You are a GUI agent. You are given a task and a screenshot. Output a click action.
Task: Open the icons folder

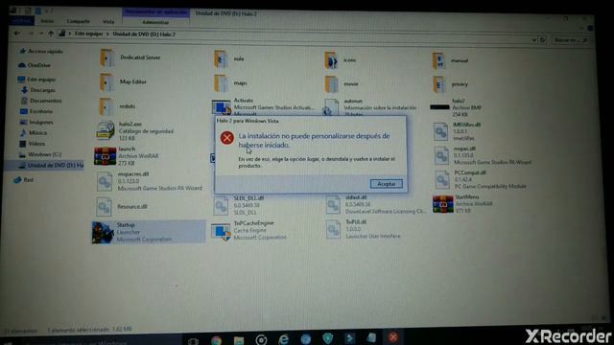coord(341,60)
